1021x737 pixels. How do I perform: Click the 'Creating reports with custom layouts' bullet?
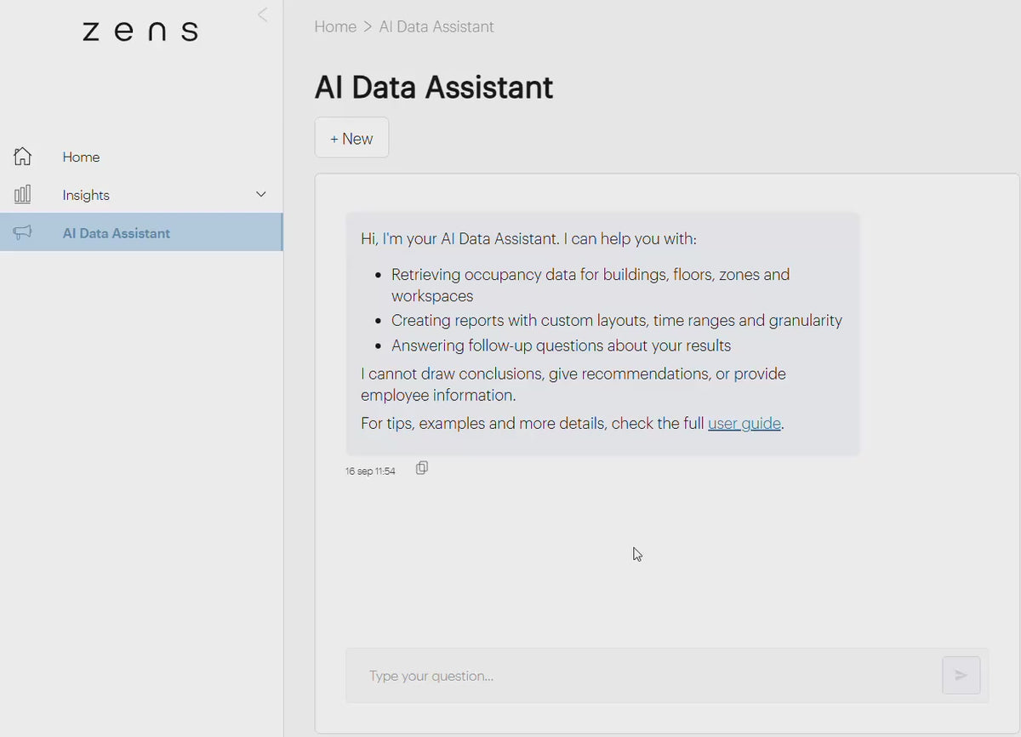pos(617,321)
